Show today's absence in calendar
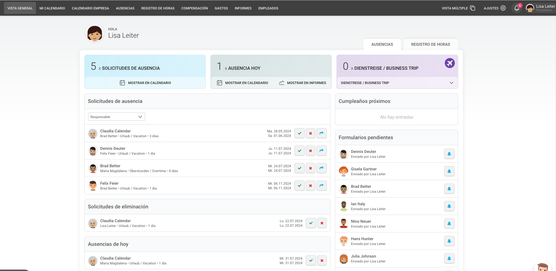556x271 pixels. 242,83
